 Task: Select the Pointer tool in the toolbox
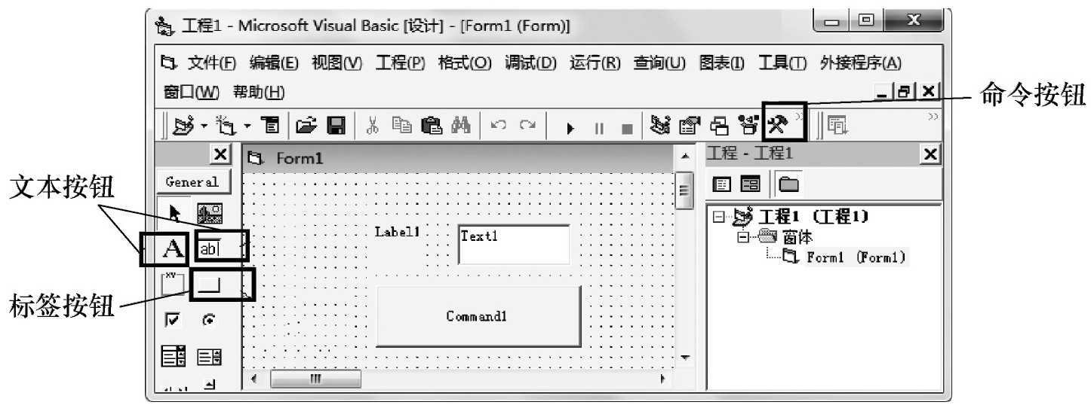click(x=174, y=215)
